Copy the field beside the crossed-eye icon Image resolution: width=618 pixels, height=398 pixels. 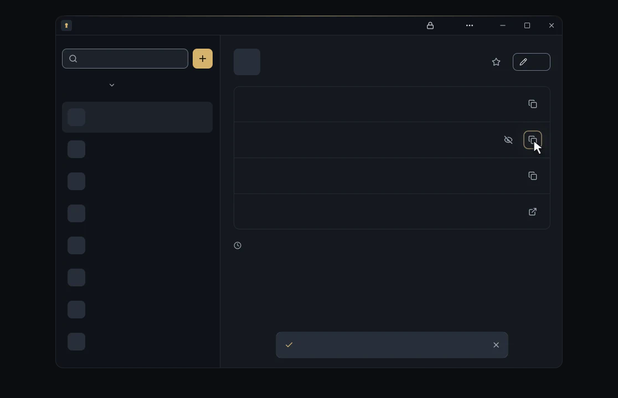(x=533, y=140)
